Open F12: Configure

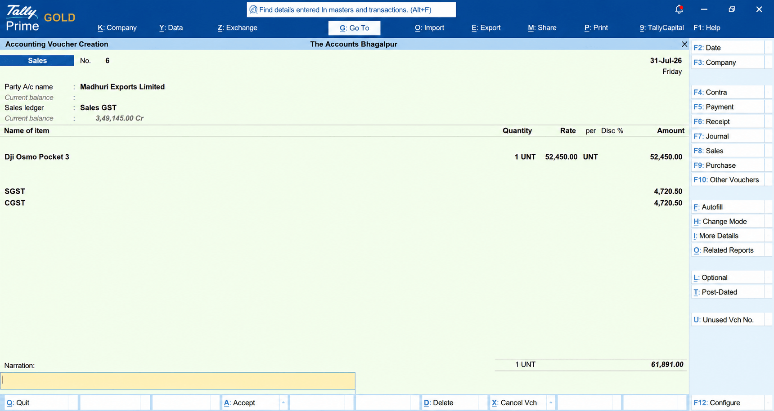728,402
